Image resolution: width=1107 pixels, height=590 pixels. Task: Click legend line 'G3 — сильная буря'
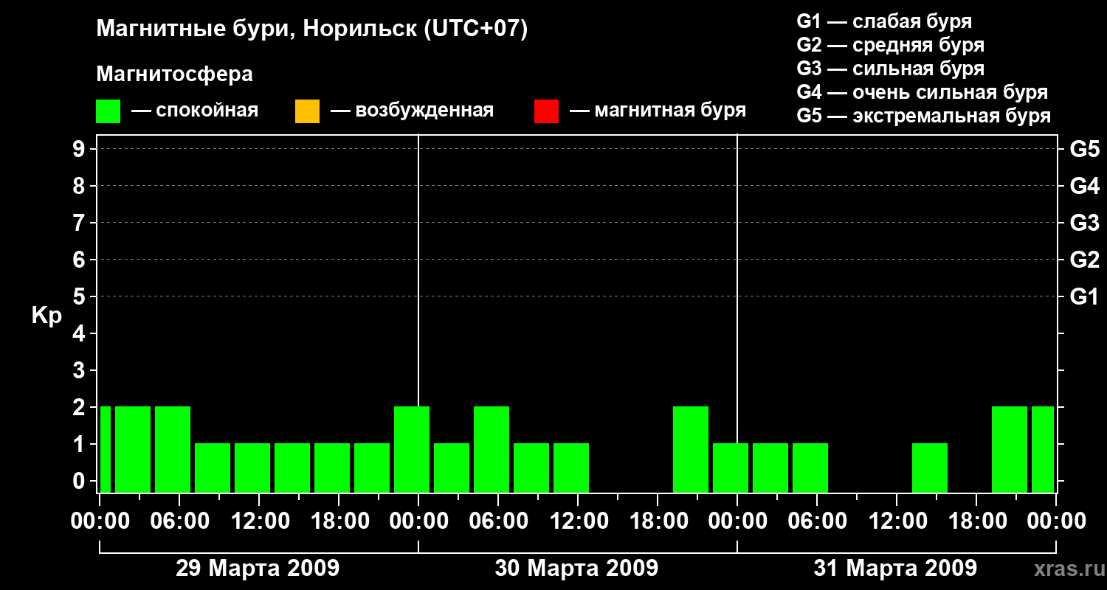pyautogui.click(x=891, y=69)
